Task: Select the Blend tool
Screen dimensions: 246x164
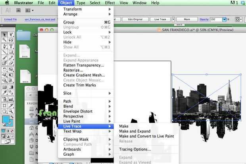Action: 11,92
